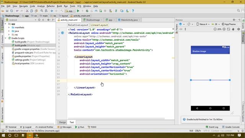Image resolution: width=245 pixels, height=138 pixels.
Task: Switch to the ShadowImage editor tab
Action: pyautogui.click(x=93, y=20)
